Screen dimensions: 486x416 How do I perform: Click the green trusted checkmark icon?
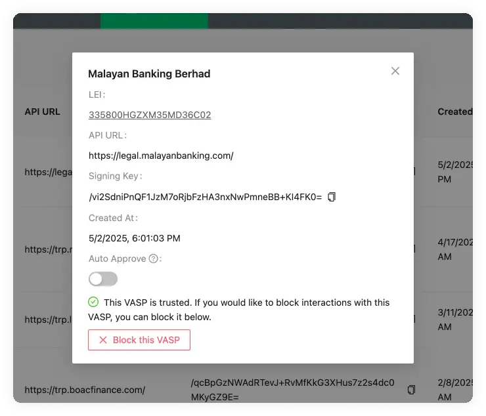(93, 302)
